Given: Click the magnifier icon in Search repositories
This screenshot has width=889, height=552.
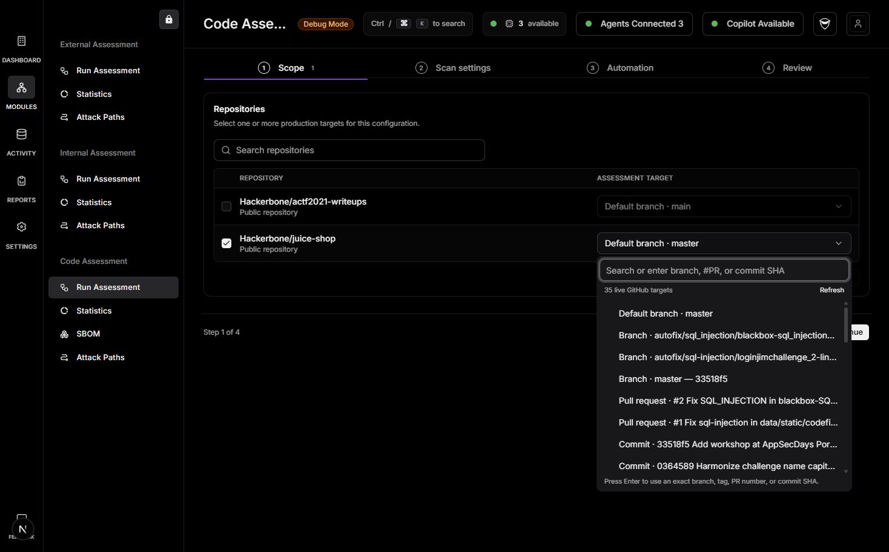Looking at the screenshot, I should pyautogui.click(x=226, y=150).
